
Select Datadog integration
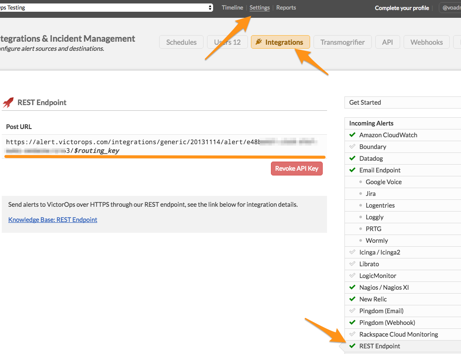coord(403,159)
